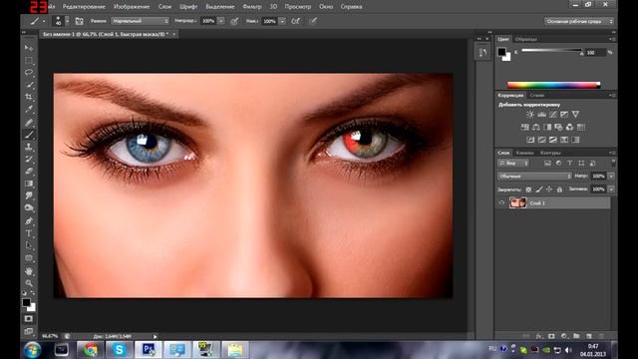This screenshot has height=359, width=638.
Task: Add a Curves adjustment
Action: tap(553, 115)
